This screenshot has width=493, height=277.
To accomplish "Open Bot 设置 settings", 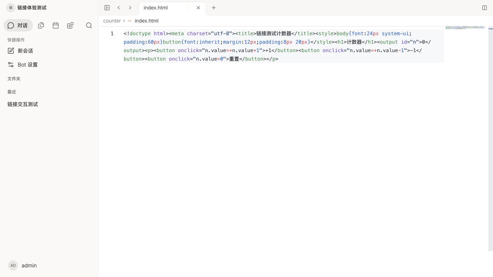I will pyautogui.click(x=49, y=65).
